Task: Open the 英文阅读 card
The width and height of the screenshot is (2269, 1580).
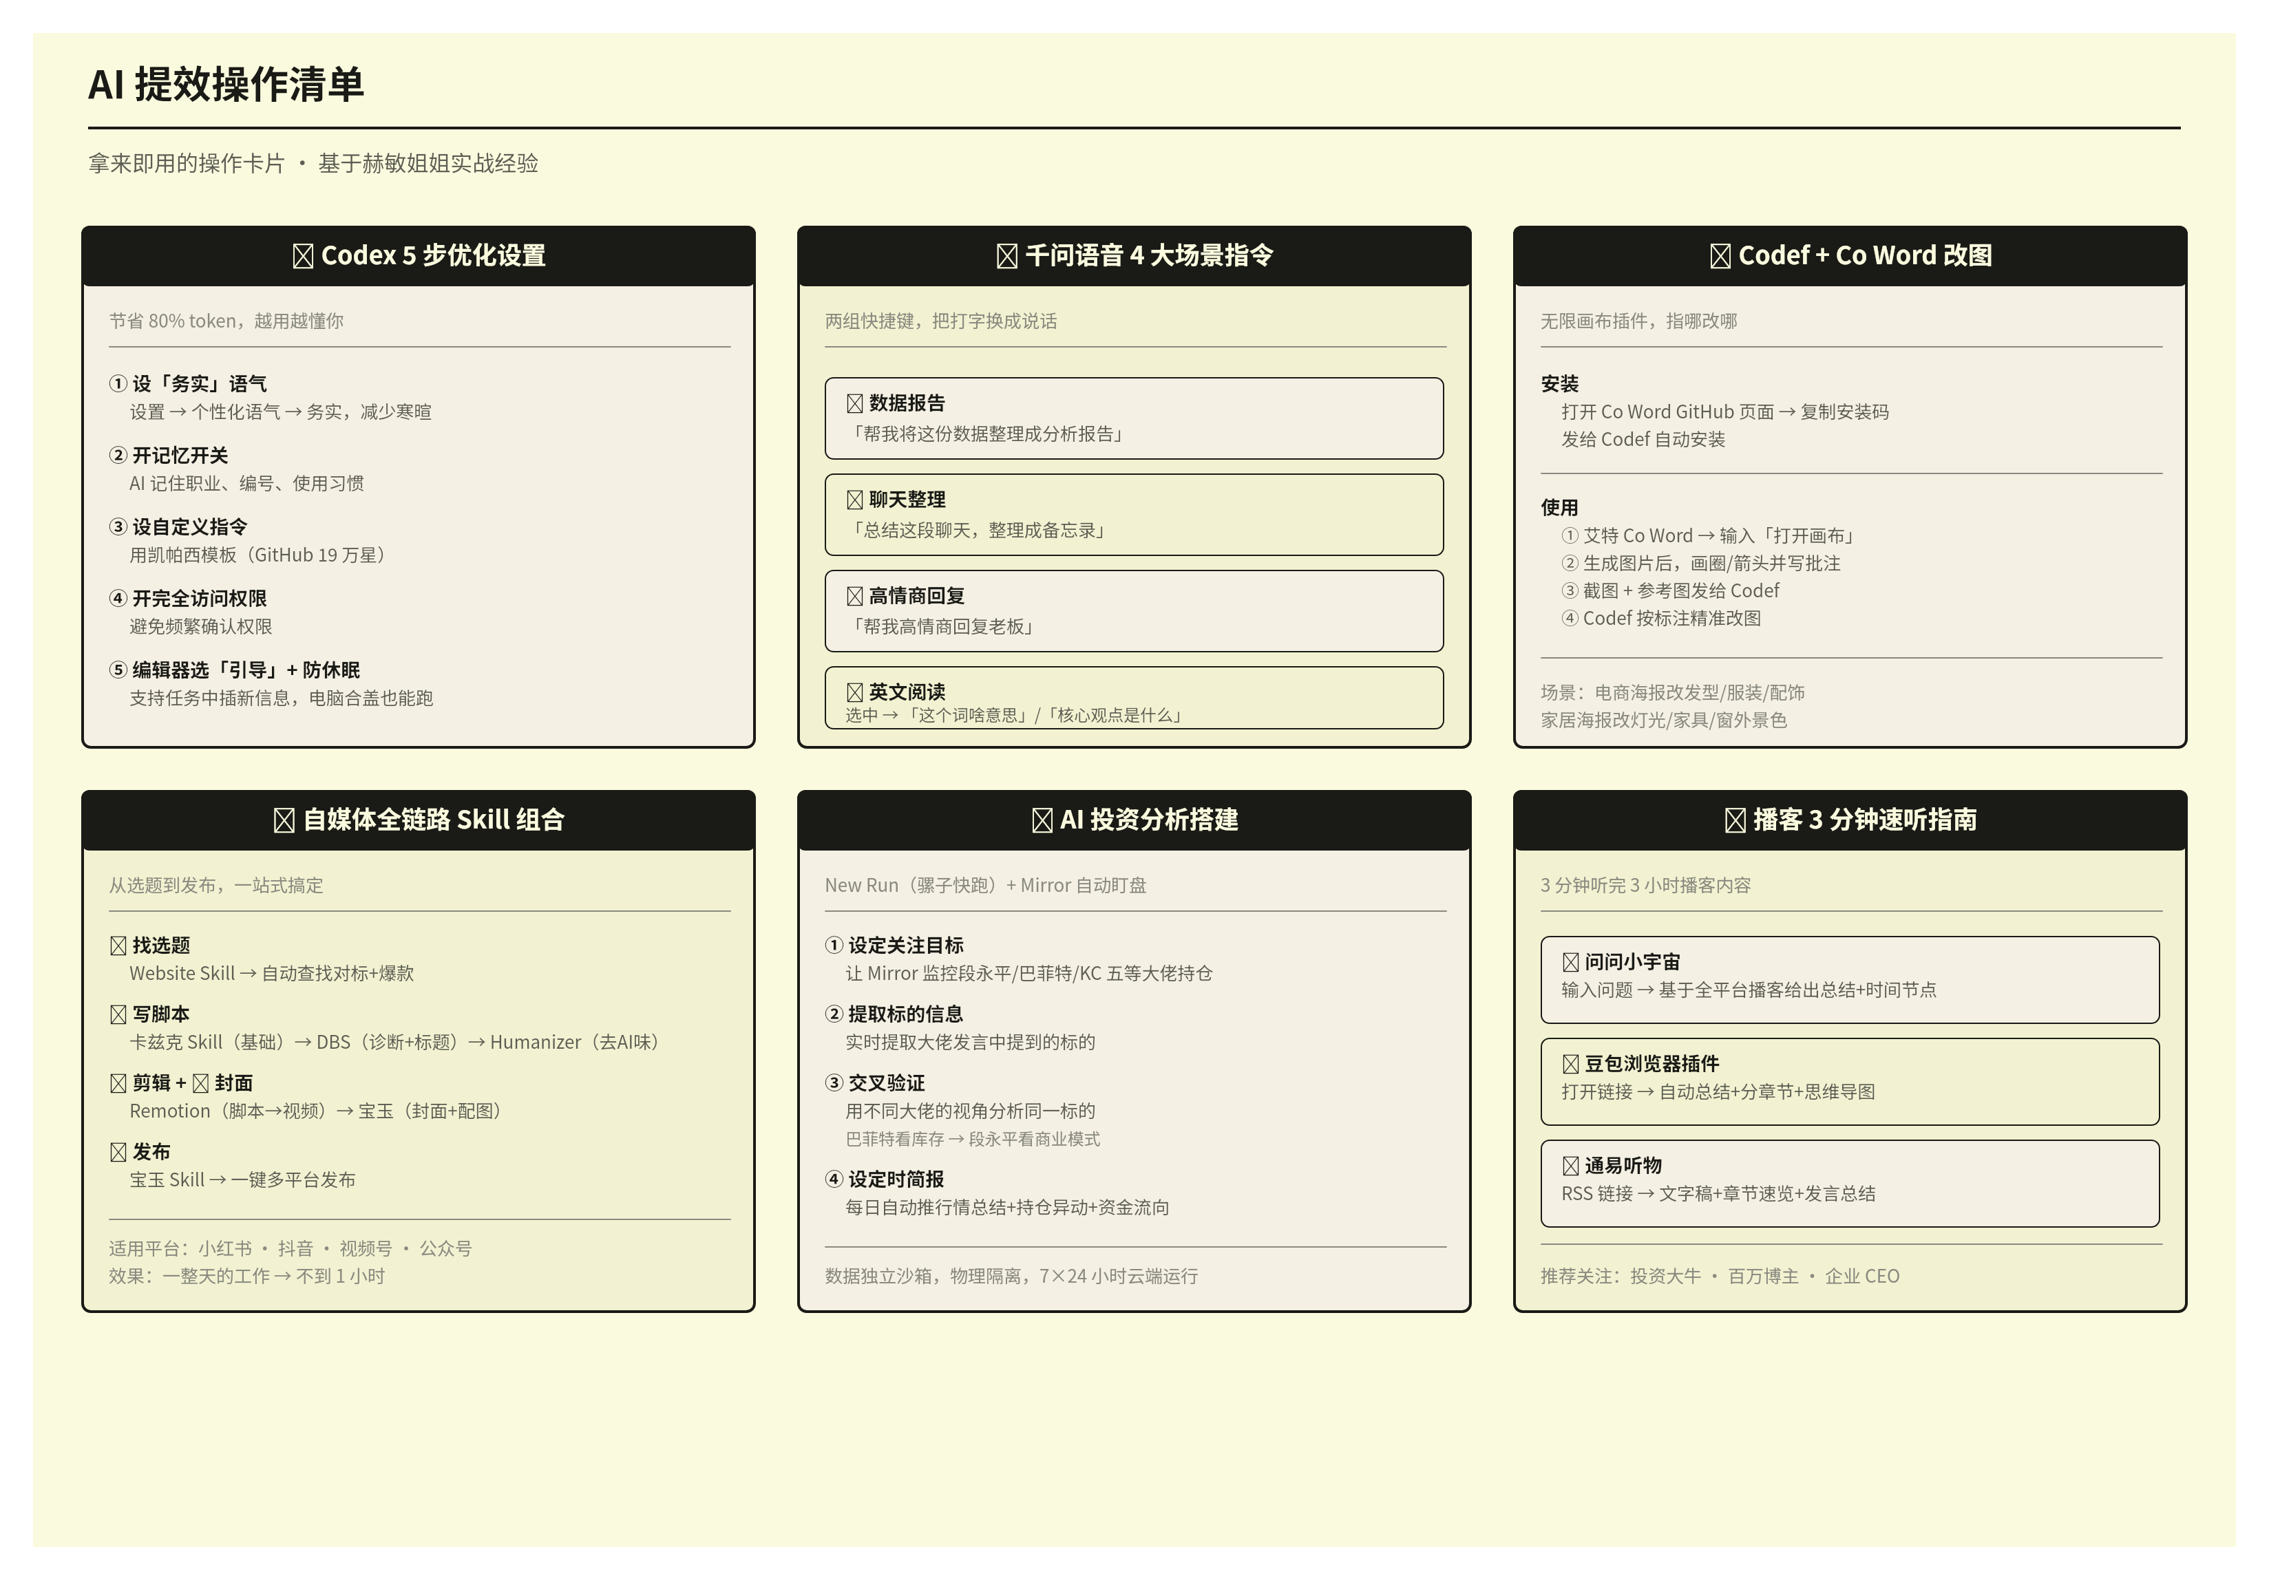Action: (x=1134, y=698)
